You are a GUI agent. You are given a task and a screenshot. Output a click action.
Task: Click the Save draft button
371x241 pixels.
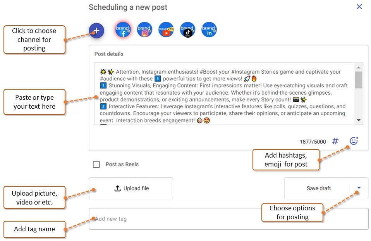point(319,188)
